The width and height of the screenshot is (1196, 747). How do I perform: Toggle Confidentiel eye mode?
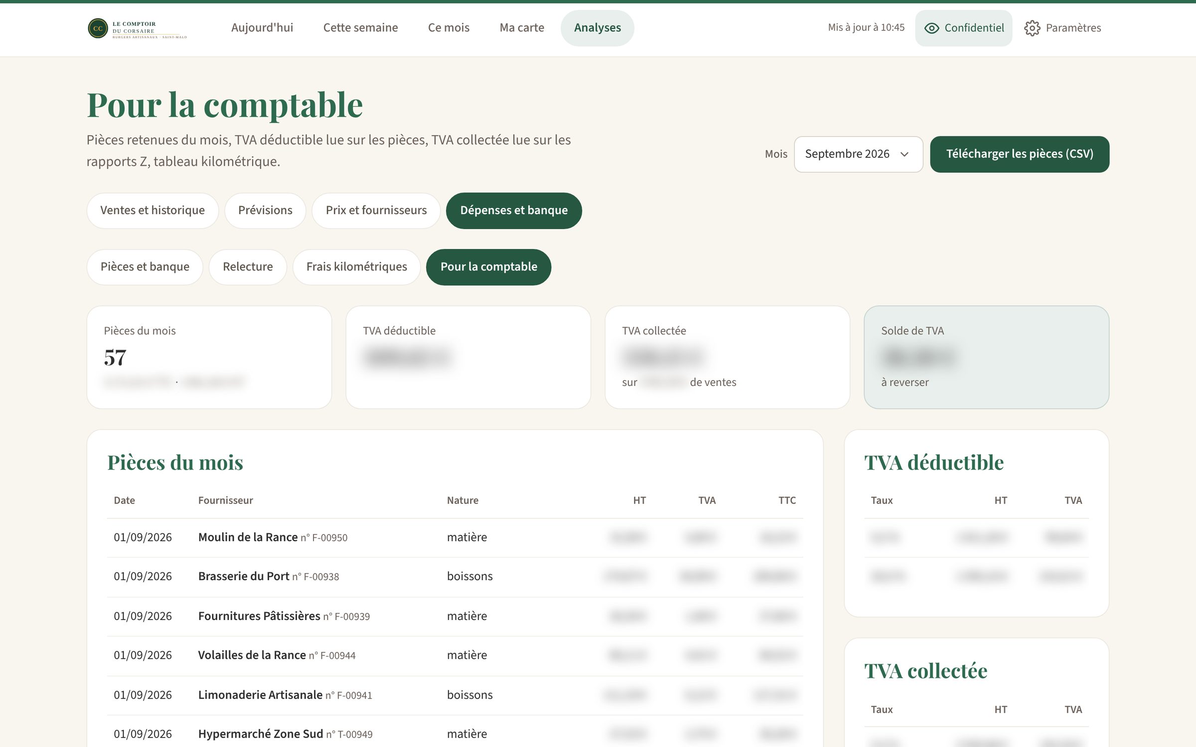coord(963,28)
